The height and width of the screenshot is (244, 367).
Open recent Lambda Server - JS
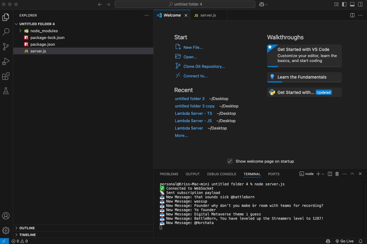[193, 121]
